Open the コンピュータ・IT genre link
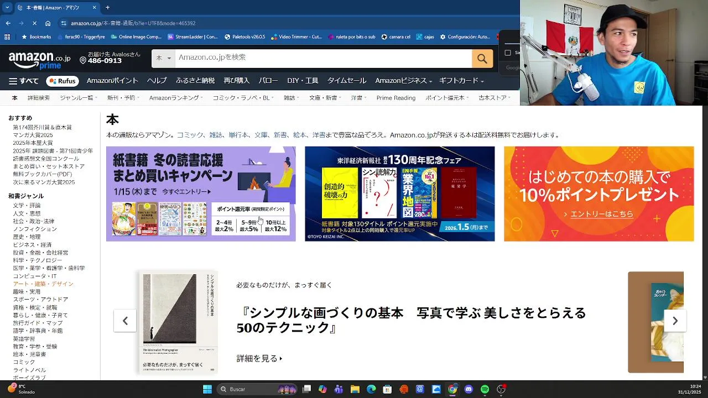This screenshot has height=398, width=708. 35,276
